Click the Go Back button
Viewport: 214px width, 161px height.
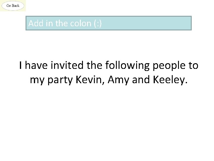pos(13,6)
